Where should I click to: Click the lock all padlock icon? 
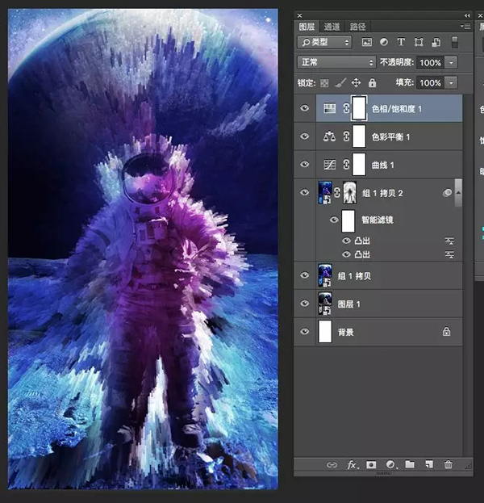click(372, 82)
